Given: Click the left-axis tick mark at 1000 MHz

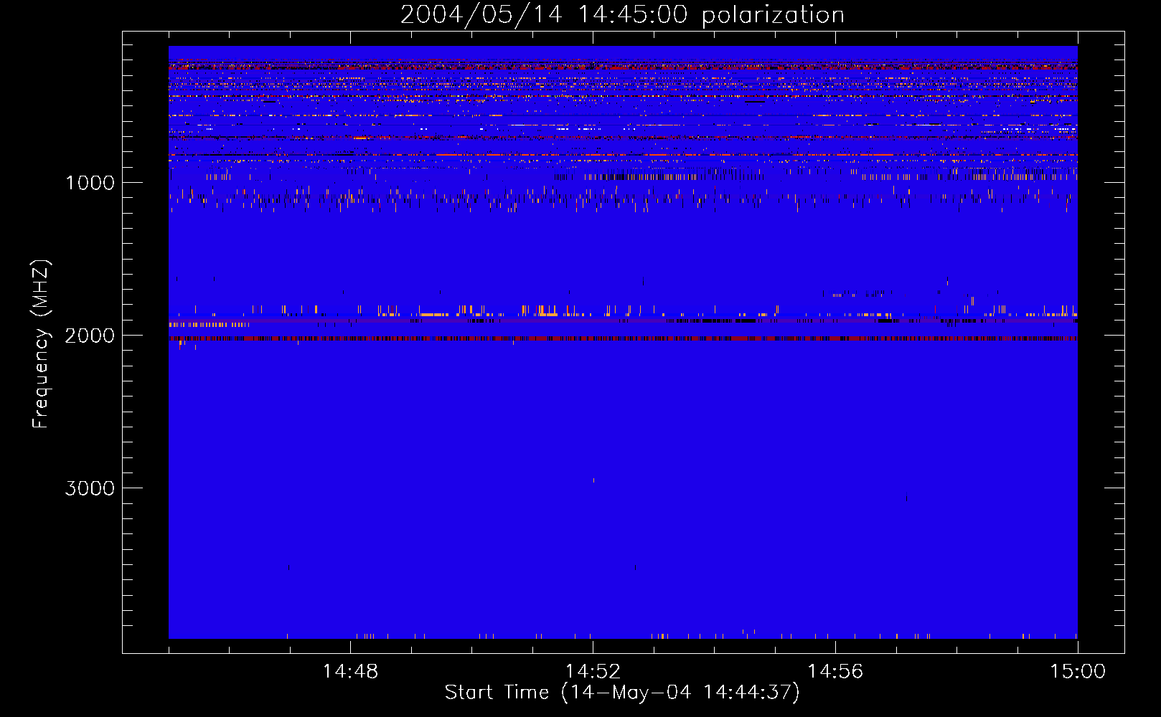Looking at the screenshot, I should (132, 182).
